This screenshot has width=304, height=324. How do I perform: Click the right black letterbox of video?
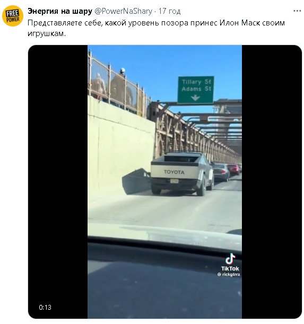click(x=272, y=182)
